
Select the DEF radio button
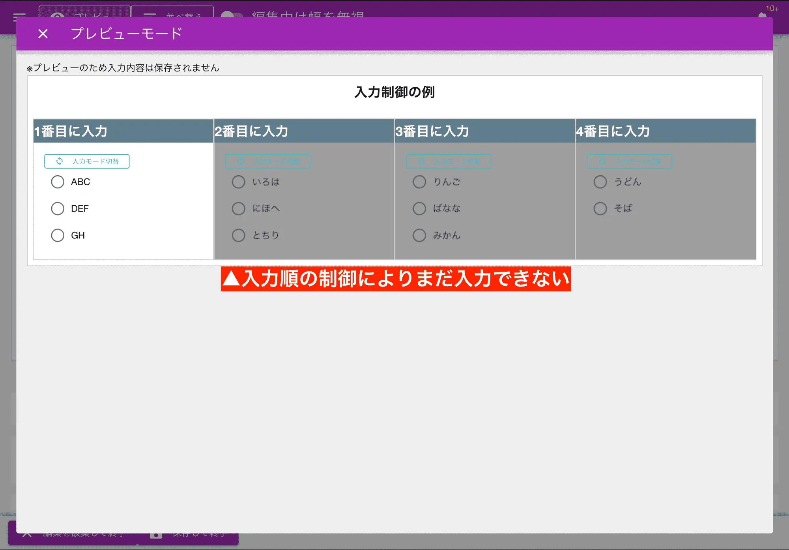pyautogui.click(x=58, y=208)
